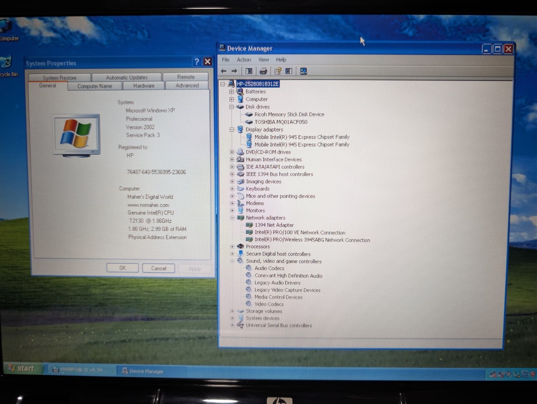Image resolution: width=537 pixels, height=404 pixels.
Task: Click the TOSHIBA MQ01ACF050 drive icon
Action: (x=249, y=122)
